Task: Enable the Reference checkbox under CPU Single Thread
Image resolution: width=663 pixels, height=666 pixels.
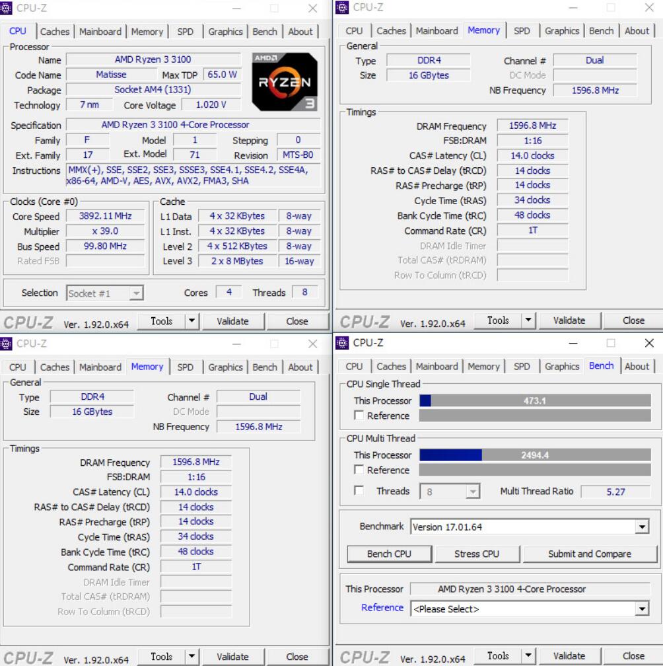Action: point(359,415)
